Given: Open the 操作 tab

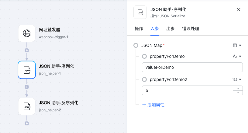Looking at the screenshot, I should (x=139, y=29).
